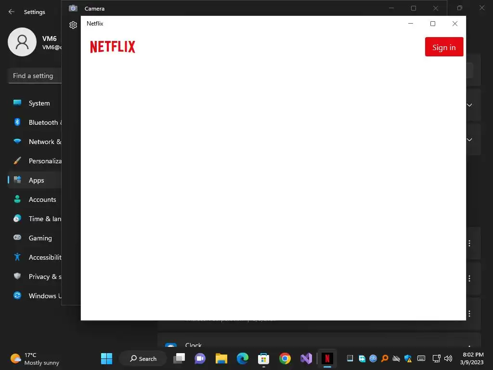Select Apps in the Settings sidebar
This screenshot has height=370, width=493.
(35, 180)
